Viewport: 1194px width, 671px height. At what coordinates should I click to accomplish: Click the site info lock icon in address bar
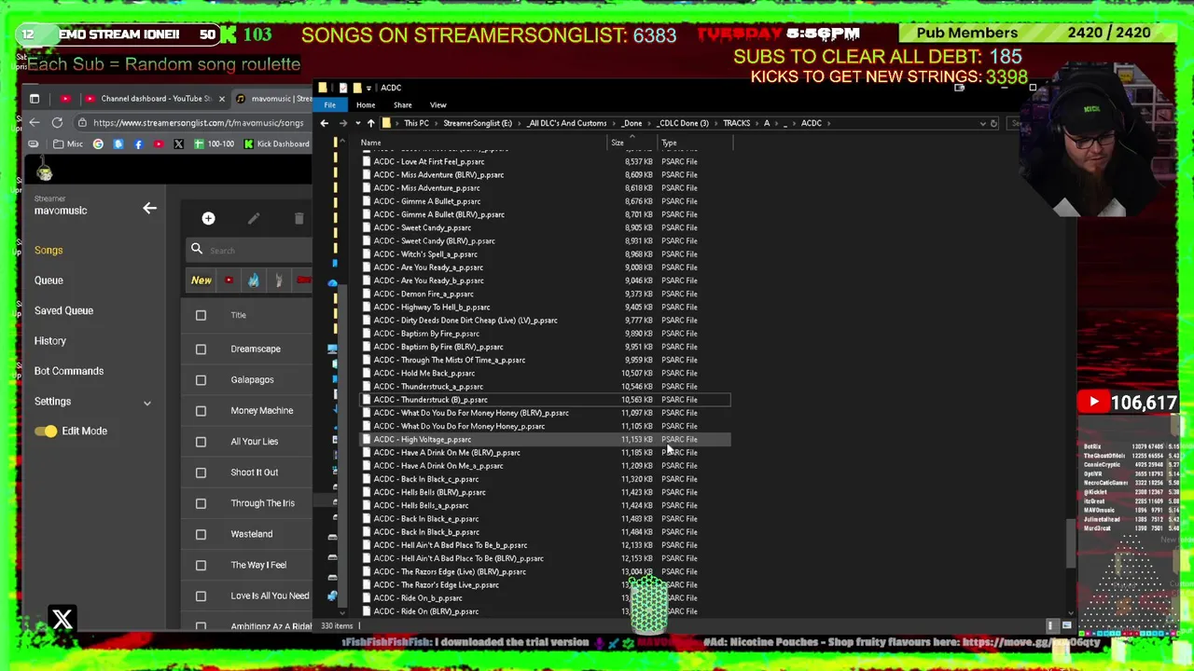[x=82, y=122]
